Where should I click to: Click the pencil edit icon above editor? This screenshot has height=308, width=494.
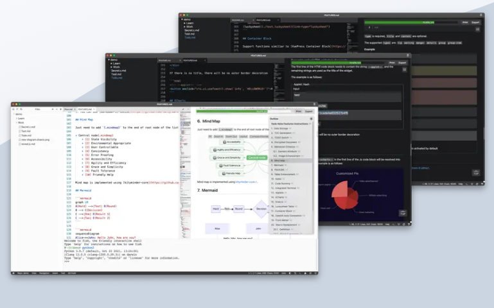click(183, 109)
